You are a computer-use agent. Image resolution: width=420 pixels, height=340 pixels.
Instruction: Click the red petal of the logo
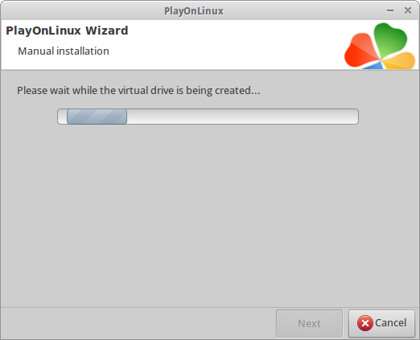click(360, 51)
